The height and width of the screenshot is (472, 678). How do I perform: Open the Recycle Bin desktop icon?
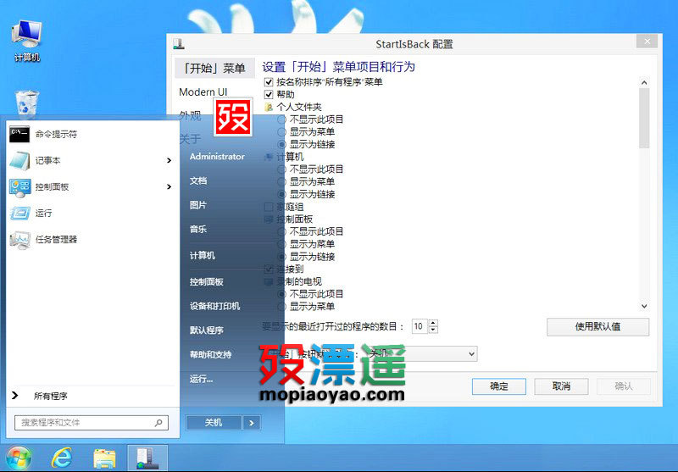[x=27, y=103]
